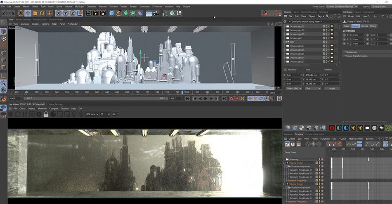Viewport: 392px width, 204px height.
Task: Toggle the OctaneLight.37 layer checkbox
Action: (324, 46)
